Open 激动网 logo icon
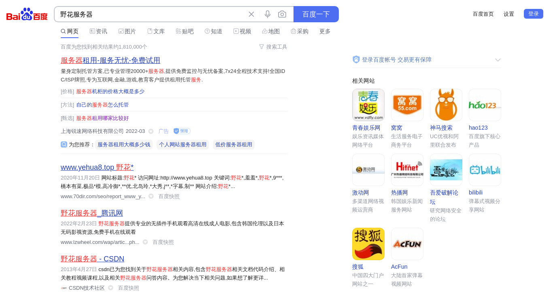The height and width of the screenshot is (295, 553). [368, 170]
